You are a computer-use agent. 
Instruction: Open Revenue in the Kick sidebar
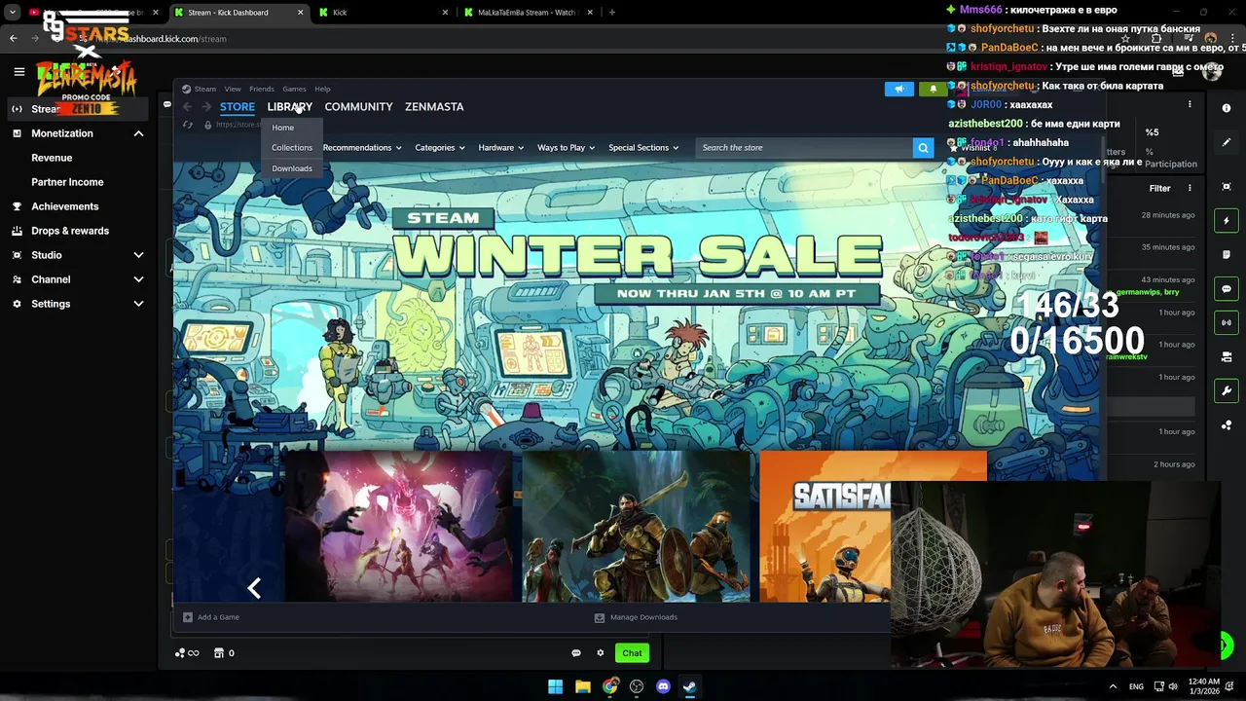[x=52, y=158]
